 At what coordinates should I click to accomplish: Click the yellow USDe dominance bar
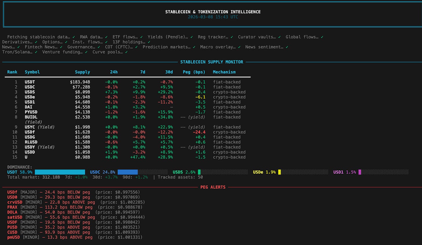tap(279, 172)
